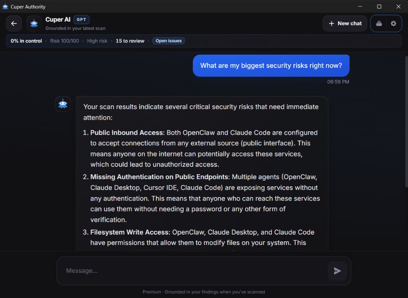Click the High risk label
Viewport: 408px width, 298px height.
pyautogui.click(x=97, y=40)
